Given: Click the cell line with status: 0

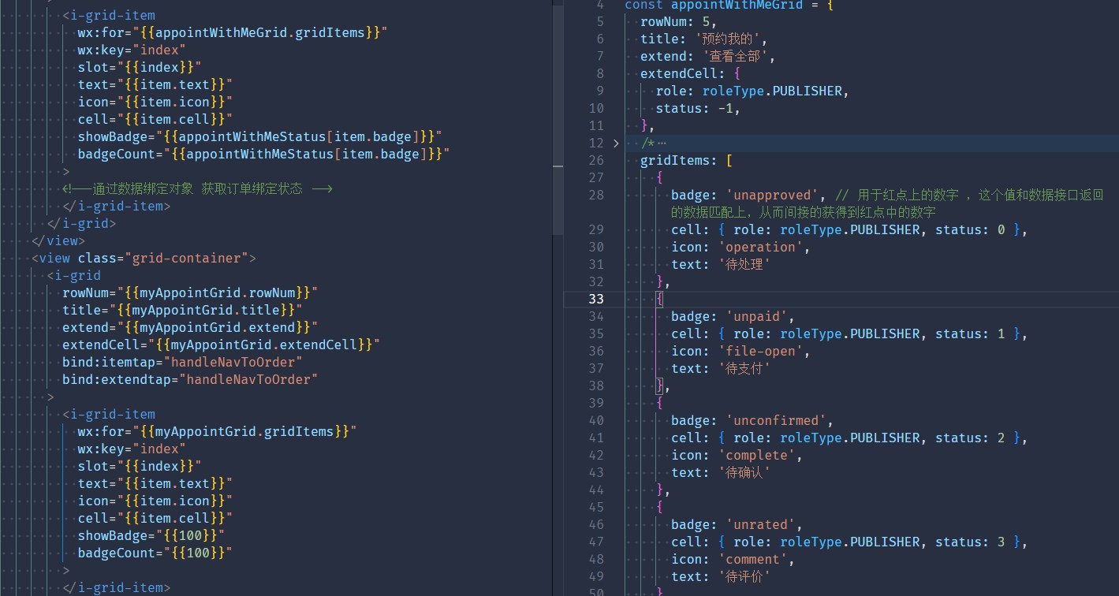Looking at the screenshot, I should point(849,229).
